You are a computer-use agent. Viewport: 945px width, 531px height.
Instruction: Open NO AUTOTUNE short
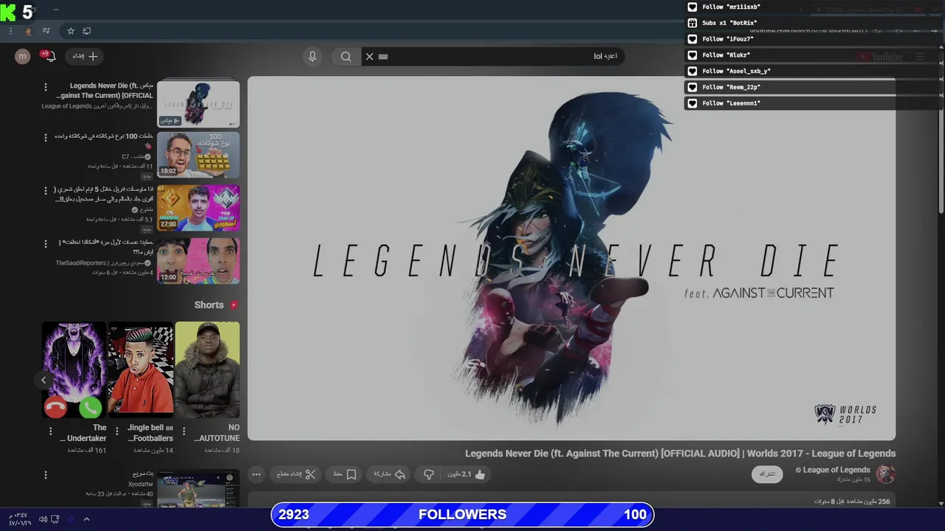(x=207, y=369)
